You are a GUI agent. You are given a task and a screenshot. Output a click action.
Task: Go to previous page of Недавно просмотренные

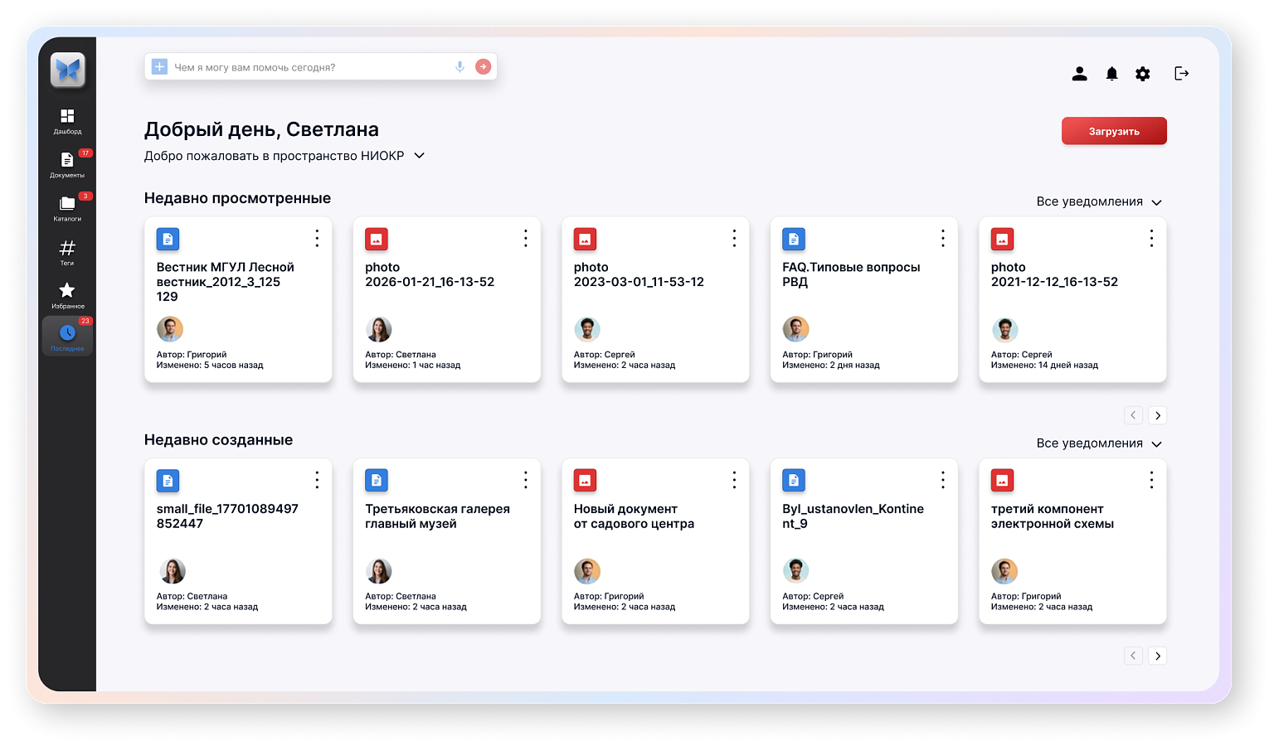click(x=1133, y=415)
